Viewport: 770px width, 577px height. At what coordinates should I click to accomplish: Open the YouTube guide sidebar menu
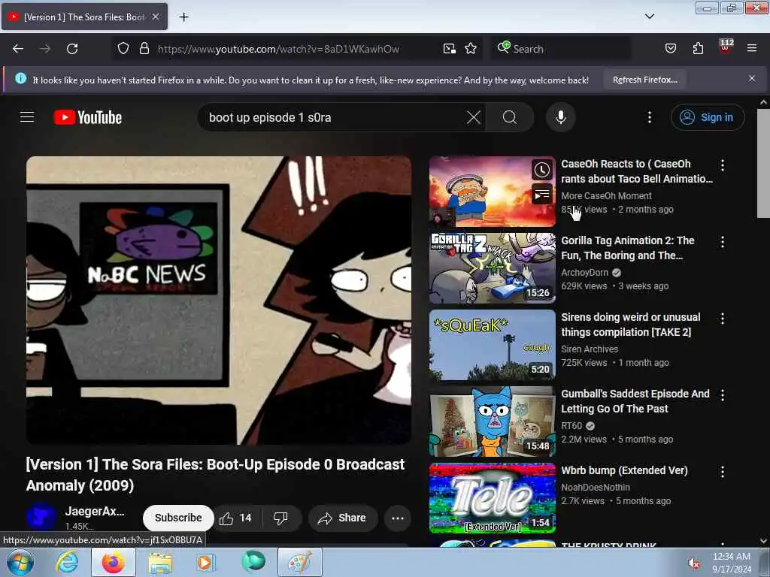coord(27,117)
